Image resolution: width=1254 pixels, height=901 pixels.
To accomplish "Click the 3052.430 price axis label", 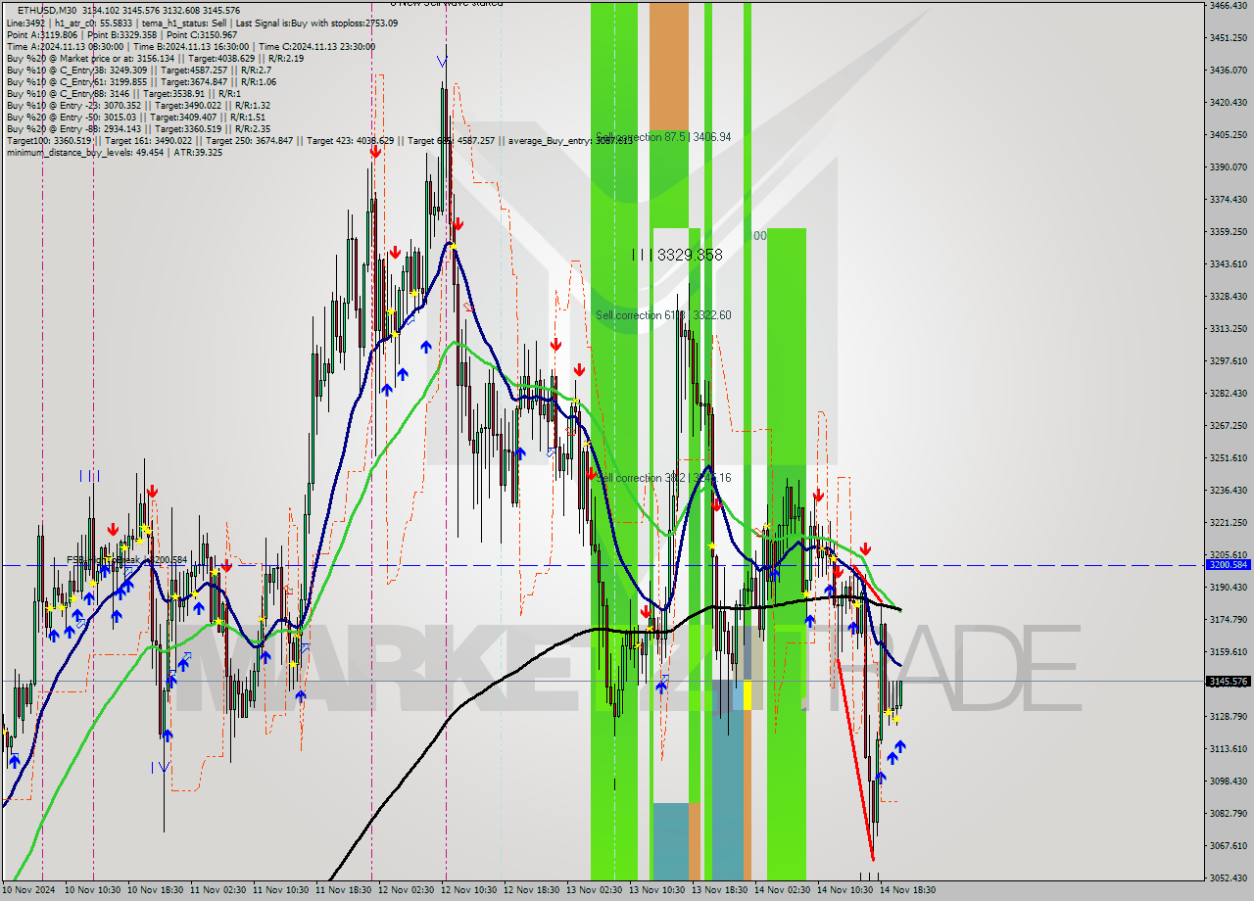I will [1228, 877].
